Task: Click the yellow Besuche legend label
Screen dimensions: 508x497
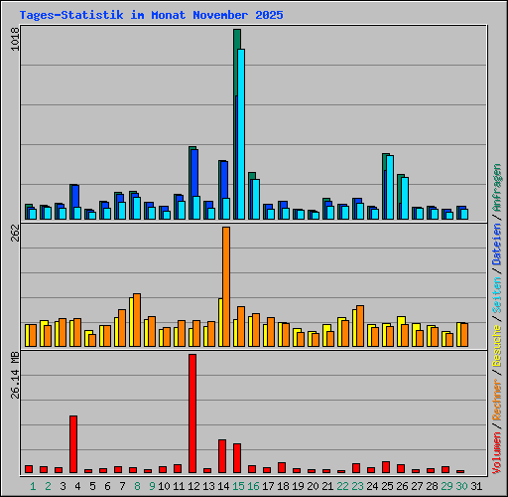Action: (x=496, y=346)
